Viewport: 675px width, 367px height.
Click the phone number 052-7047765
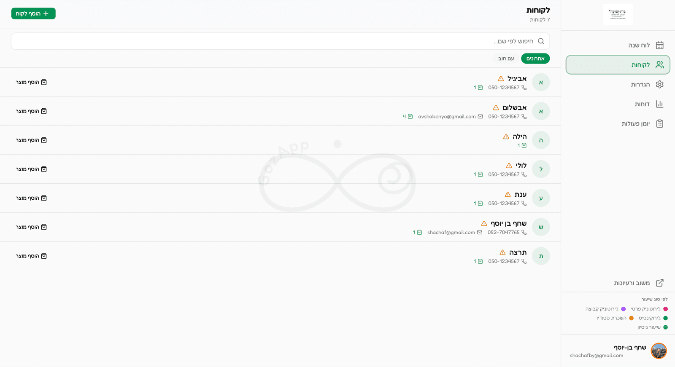[x=503, y=233]
